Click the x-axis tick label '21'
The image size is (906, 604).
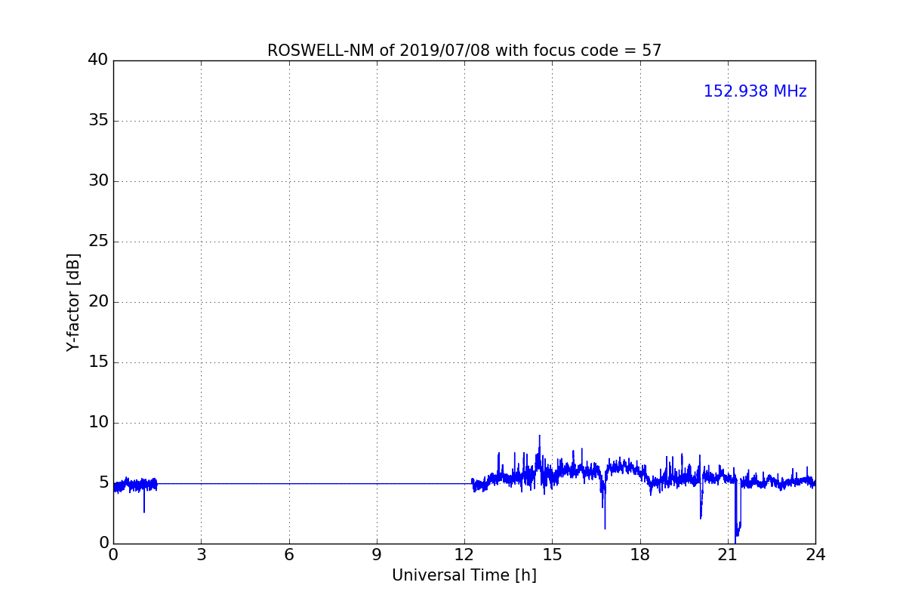click(728, 555)
